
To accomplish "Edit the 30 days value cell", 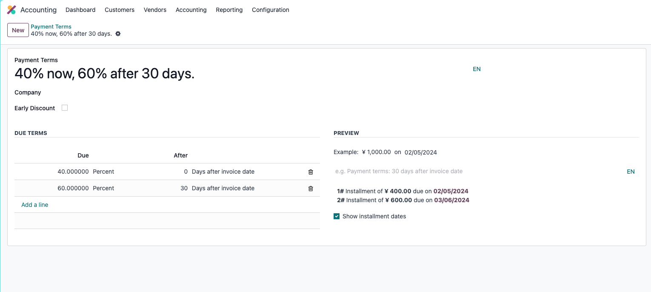I will pyautogui.click(x=184, y=188).
